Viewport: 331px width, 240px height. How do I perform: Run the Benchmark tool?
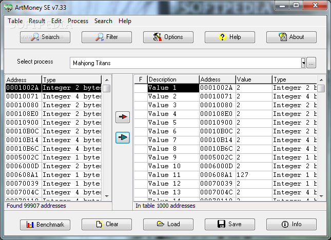tap(45, 225)
